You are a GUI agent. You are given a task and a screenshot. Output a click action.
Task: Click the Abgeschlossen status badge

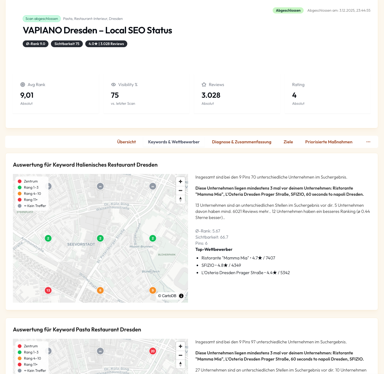pyautogui.click(x=288, y=10)
